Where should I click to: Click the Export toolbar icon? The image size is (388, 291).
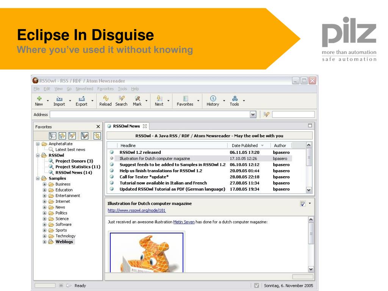coord(81,99)
